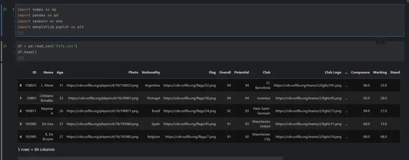409x160 pixels.
Task: Click Age value 26 in Neymar row
Action: tap(61, 111)
